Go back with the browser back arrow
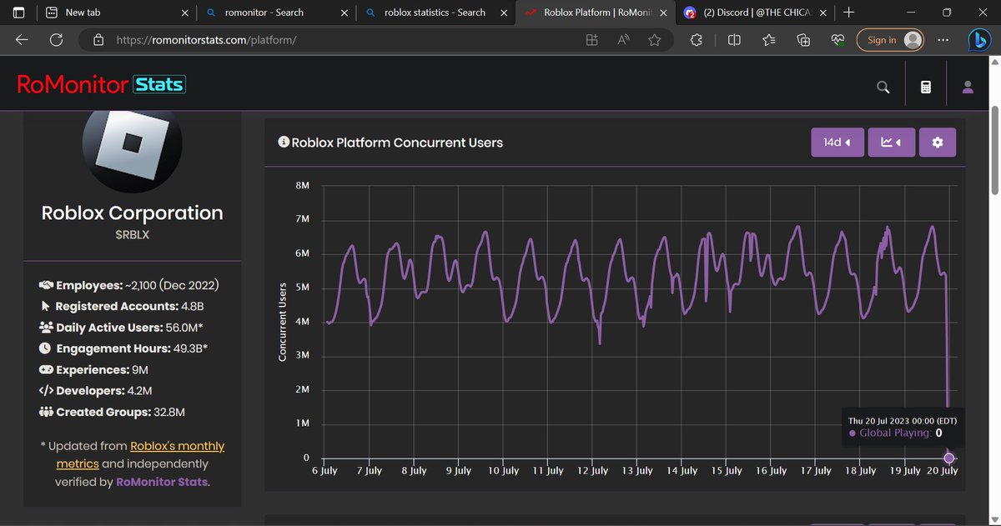Image resolution: width=1001 pixels, height=526 pixels. coord(22,40)
